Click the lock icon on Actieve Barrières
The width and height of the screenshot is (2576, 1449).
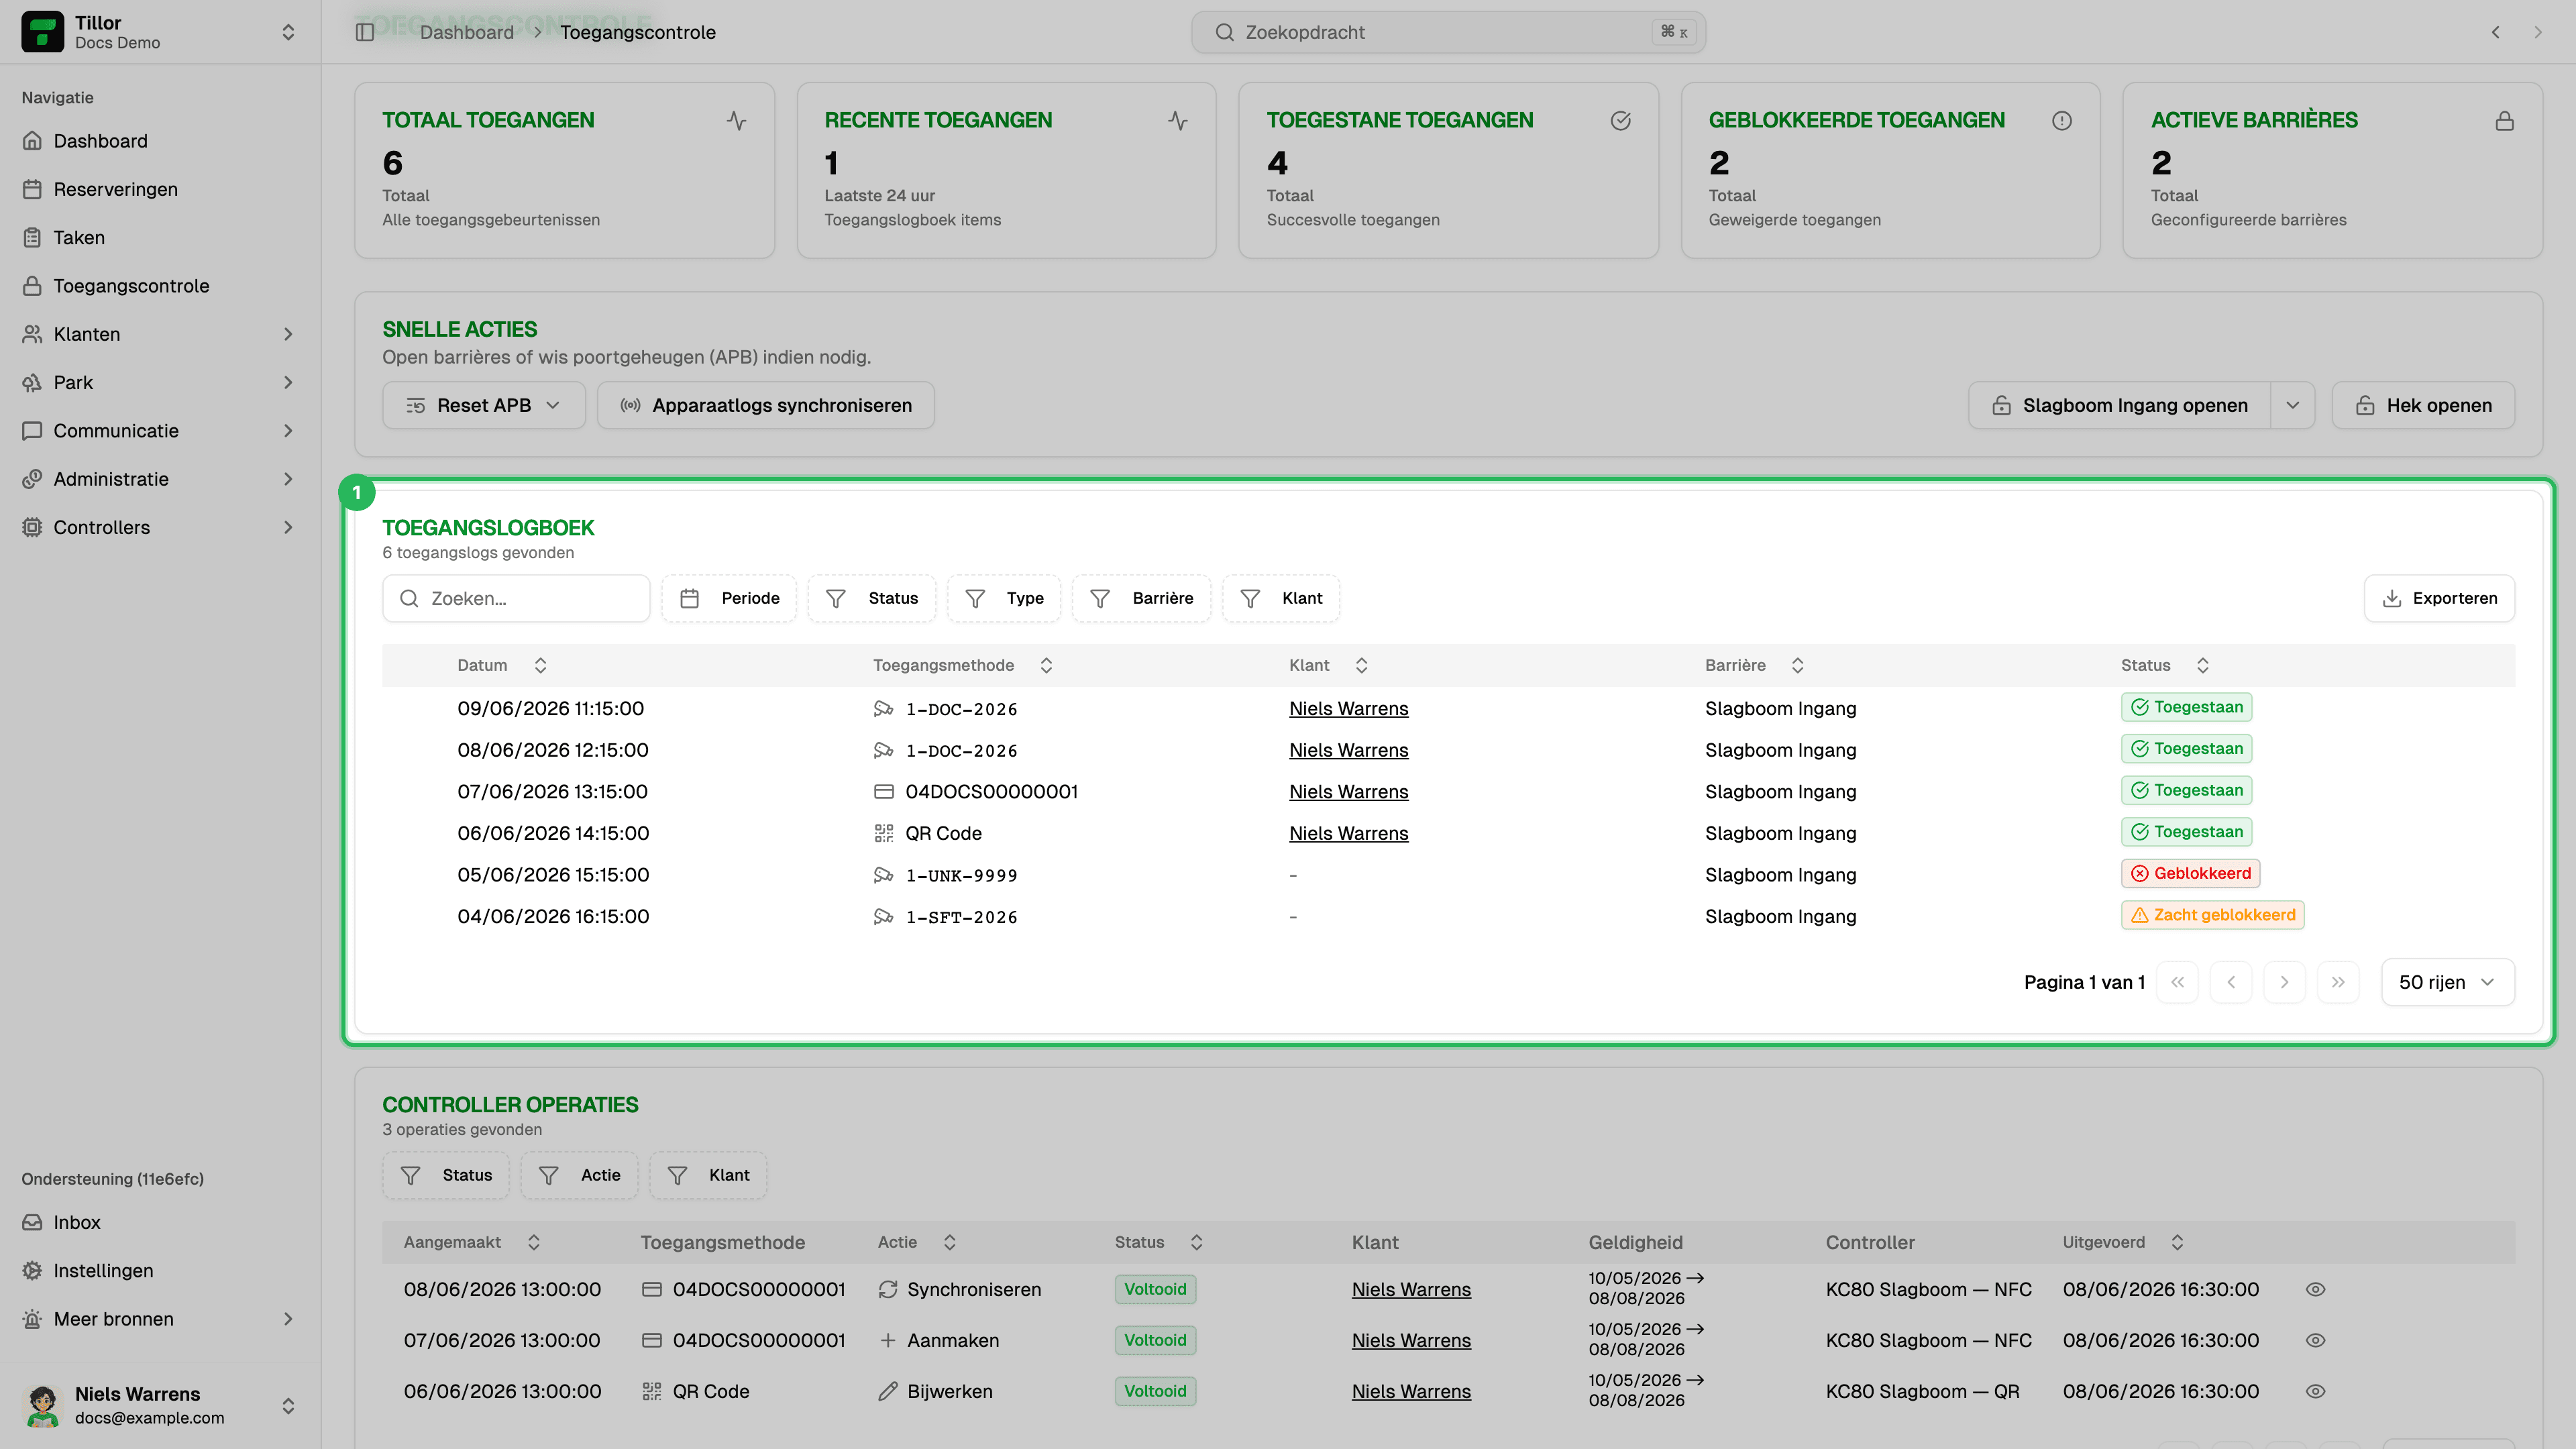[x=2505, y=120]
